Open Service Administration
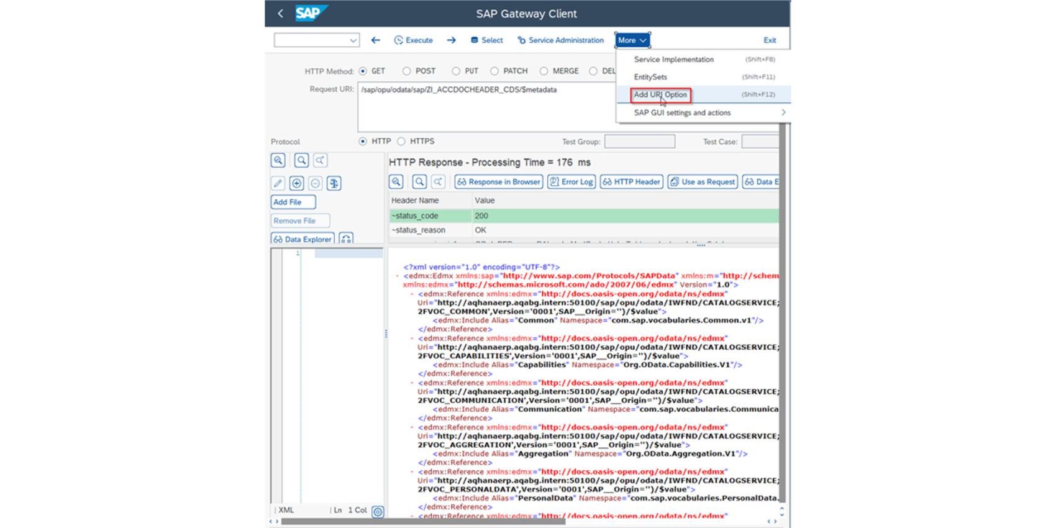Image resolution: width=1056 pixels, height=528 pixels. tap(560, 40)
